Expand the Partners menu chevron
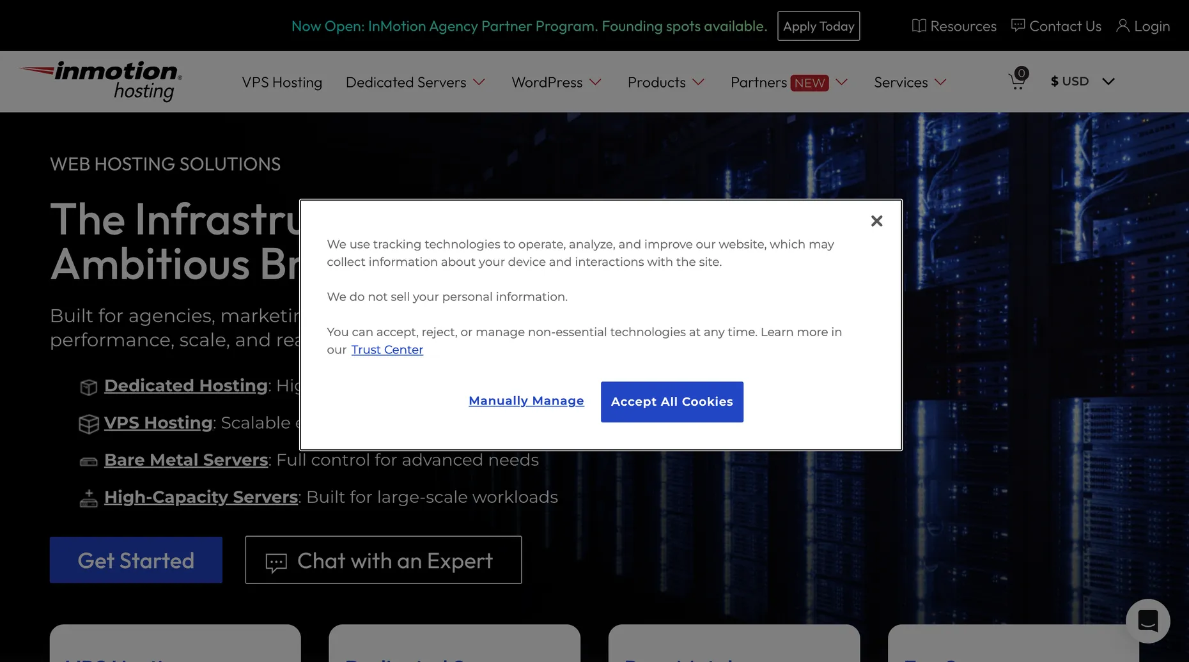This screenshot has width=1189, height=662. coord(841,82)
